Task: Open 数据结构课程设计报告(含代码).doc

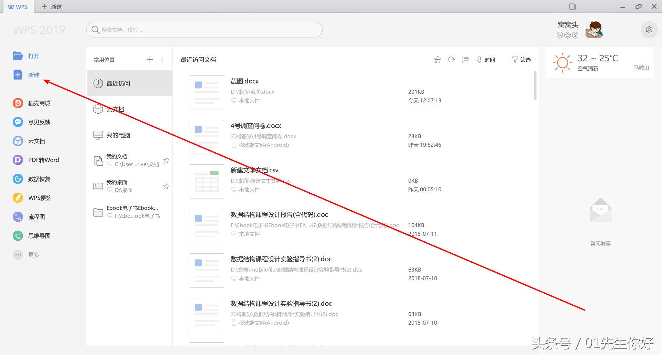Action: click(279, 215)
